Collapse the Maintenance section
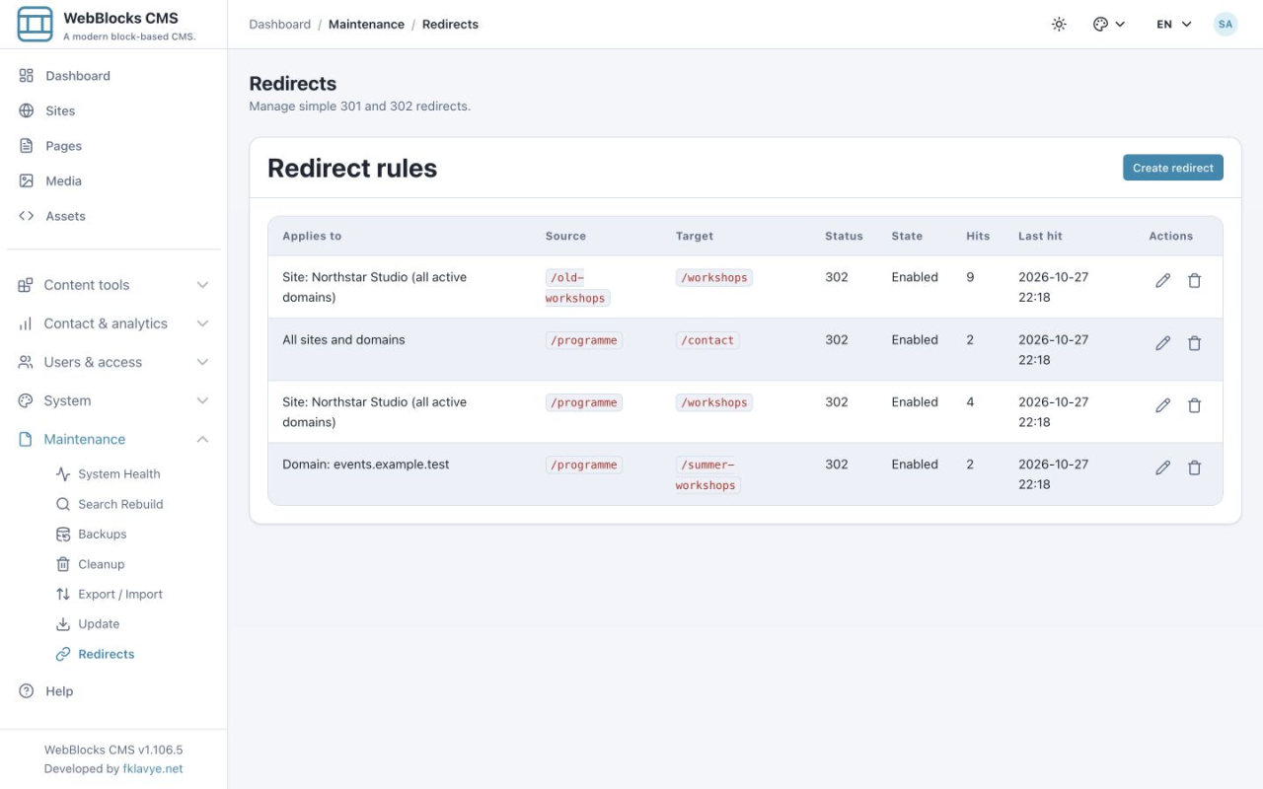1263x789 pixels. (113, 439)
